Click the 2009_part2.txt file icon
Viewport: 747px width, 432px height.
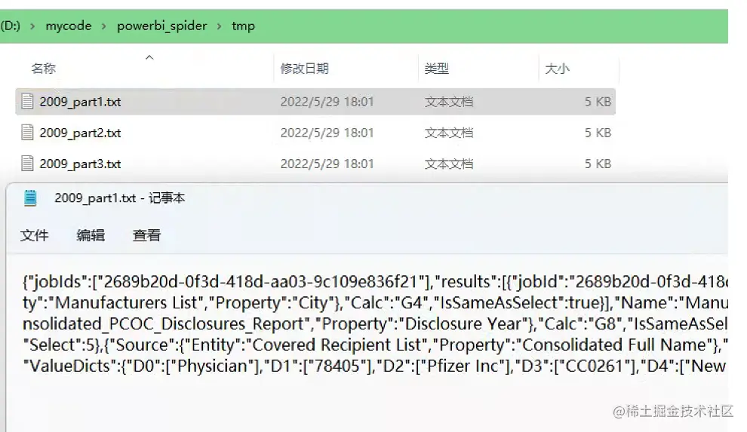click(x=28, y=132)
